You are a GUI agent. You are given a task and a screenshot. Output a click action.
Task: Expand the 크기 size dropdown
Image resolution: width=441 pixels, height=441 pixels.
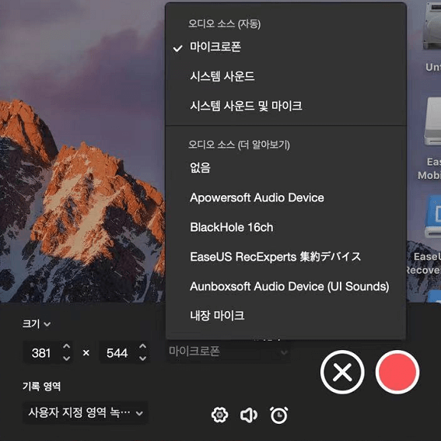click(37, 324)
